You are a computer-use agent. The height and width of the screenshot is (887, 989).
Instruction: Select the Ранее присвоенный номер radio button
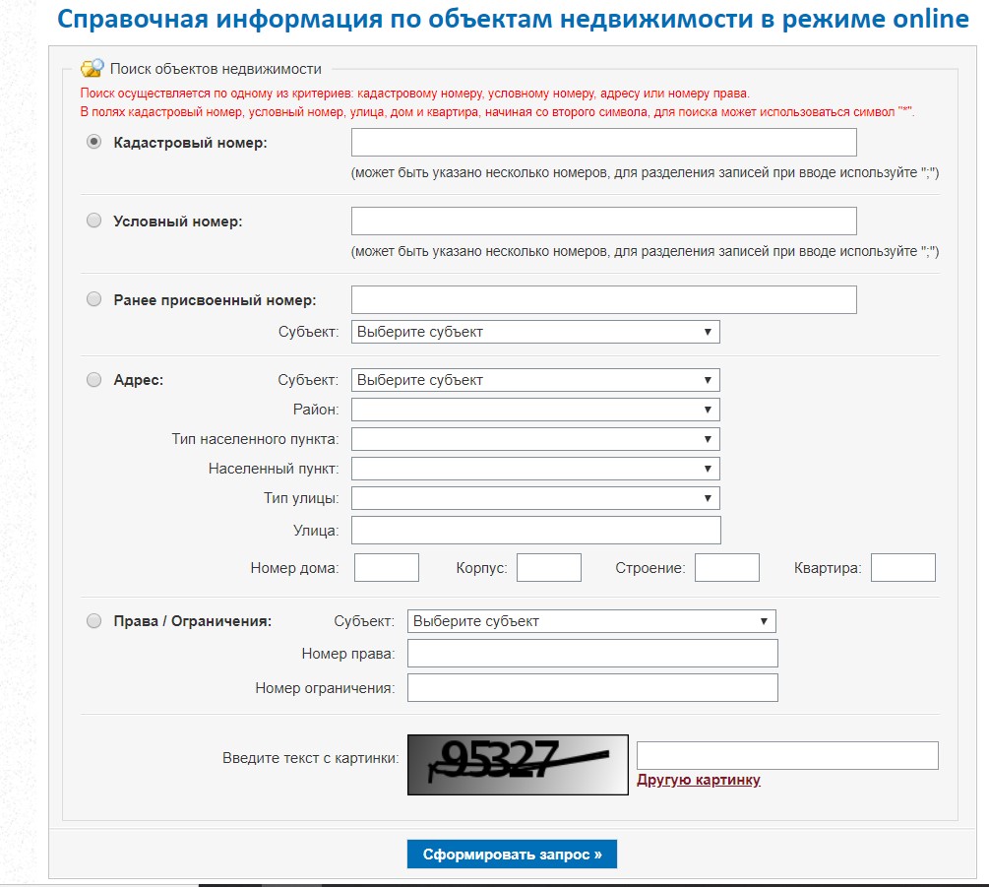[94, 299]
